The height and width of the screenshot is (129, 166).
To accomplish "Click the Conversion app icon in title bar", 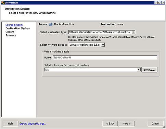I will (x=3, y=2).
